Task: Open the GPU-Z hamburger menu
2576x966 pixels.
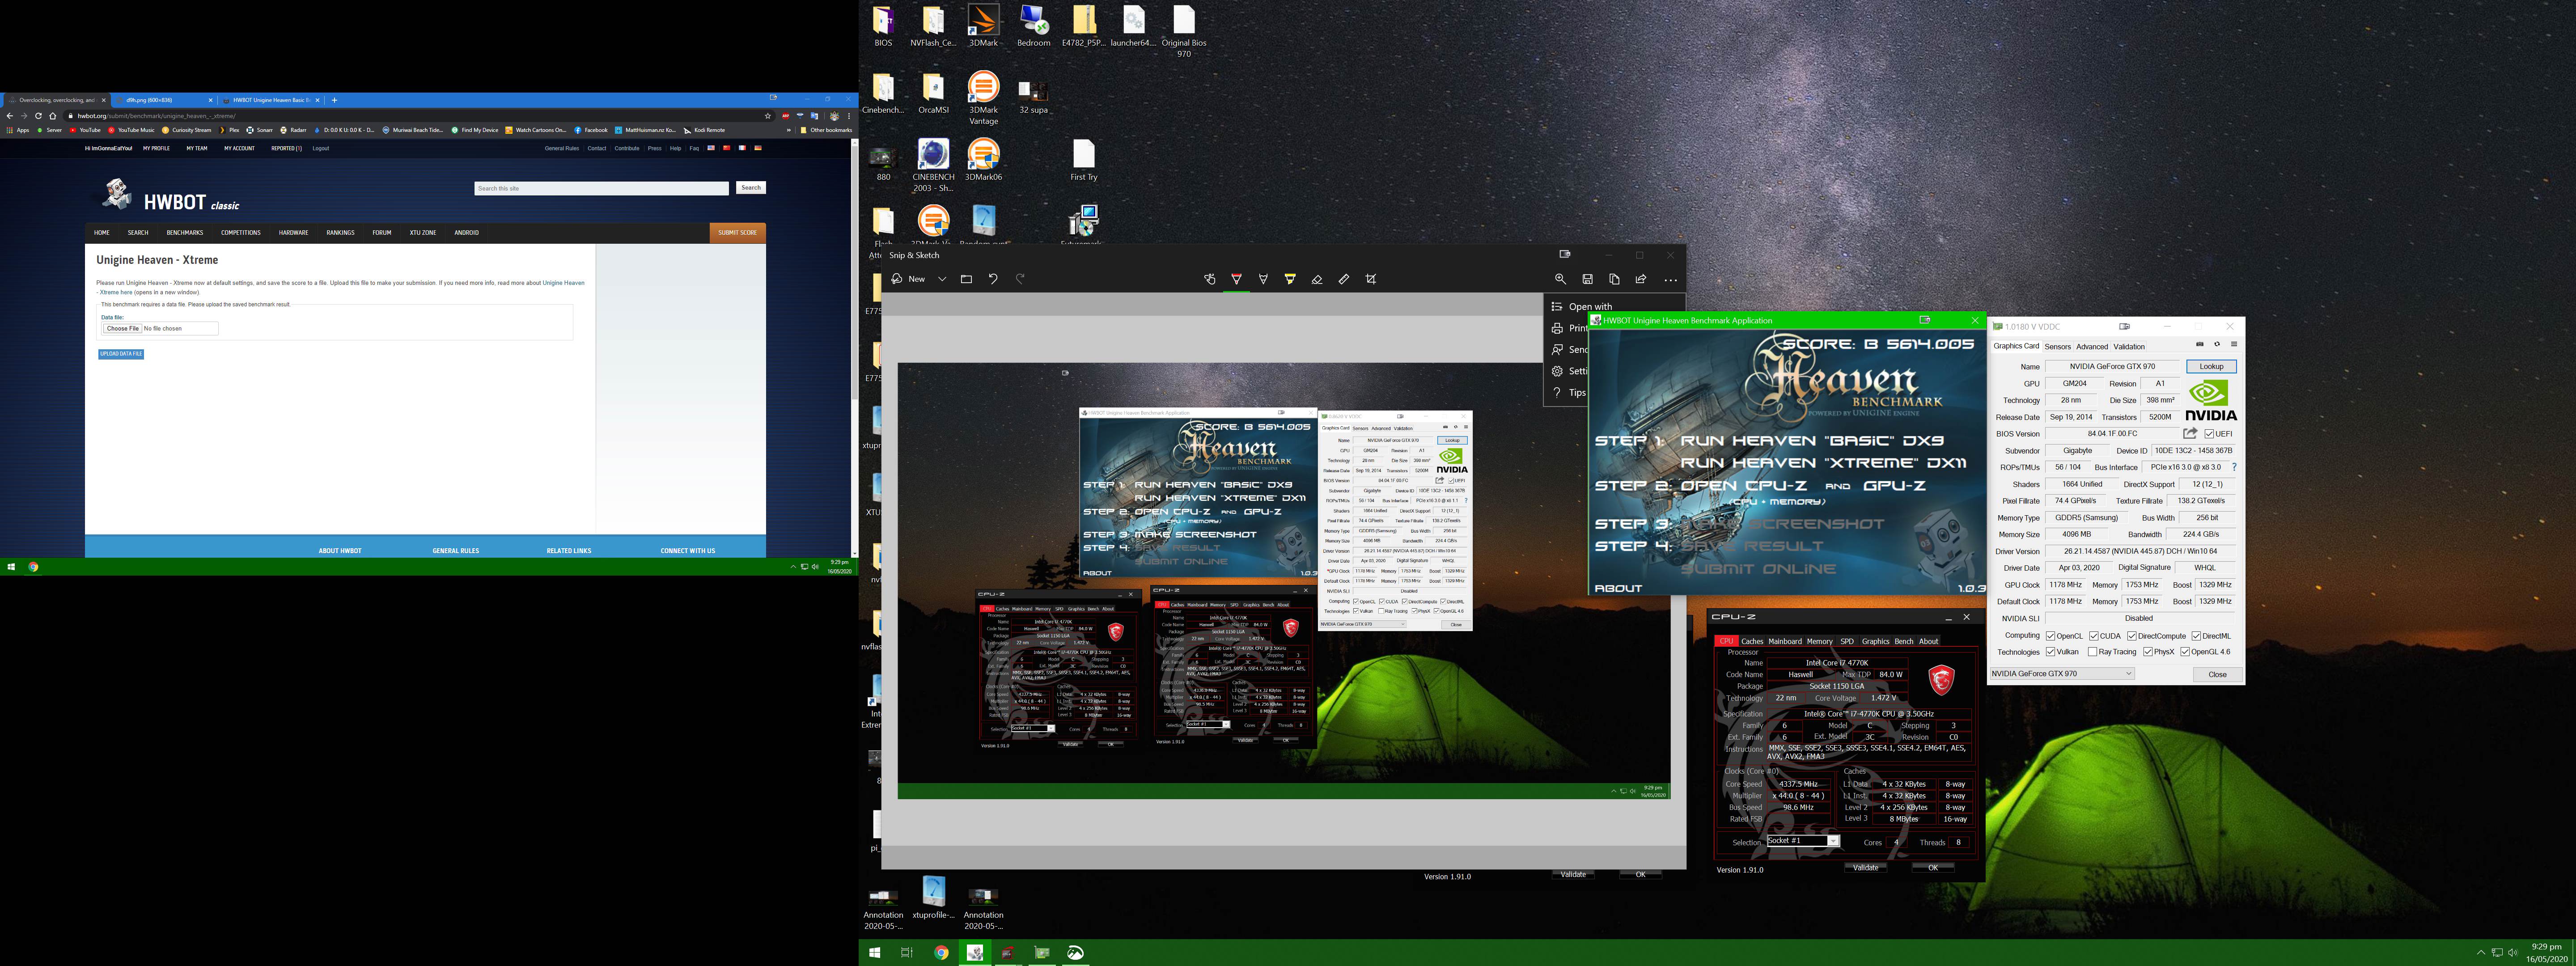Action: (x=2233, y=344)
